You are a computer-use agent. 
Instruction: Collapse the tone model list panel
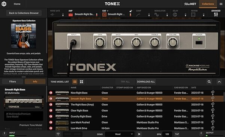[219, 82]
